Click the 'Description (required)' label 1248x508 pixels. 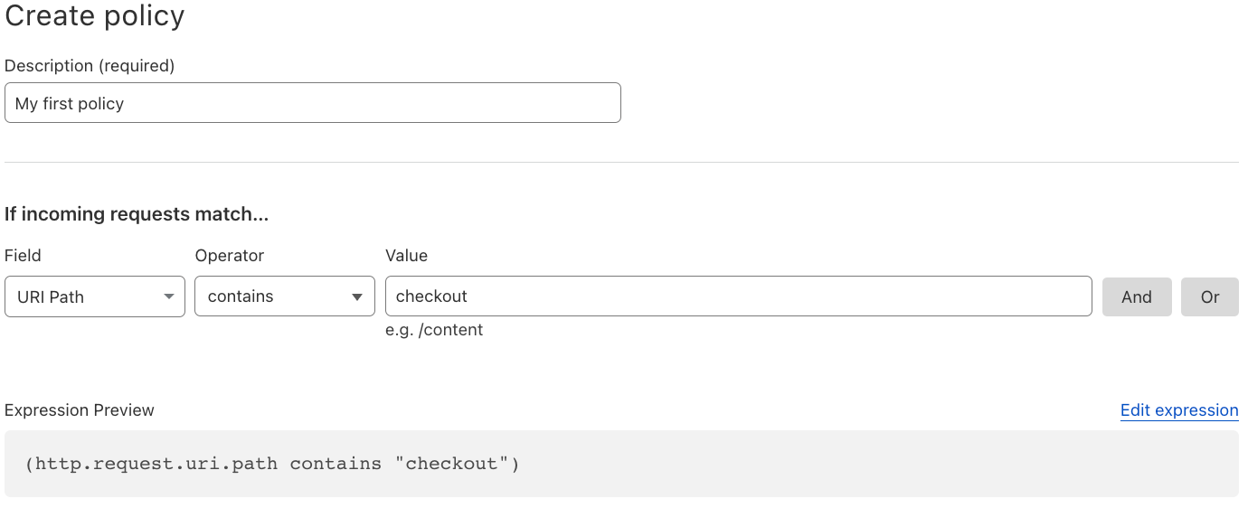90,66
